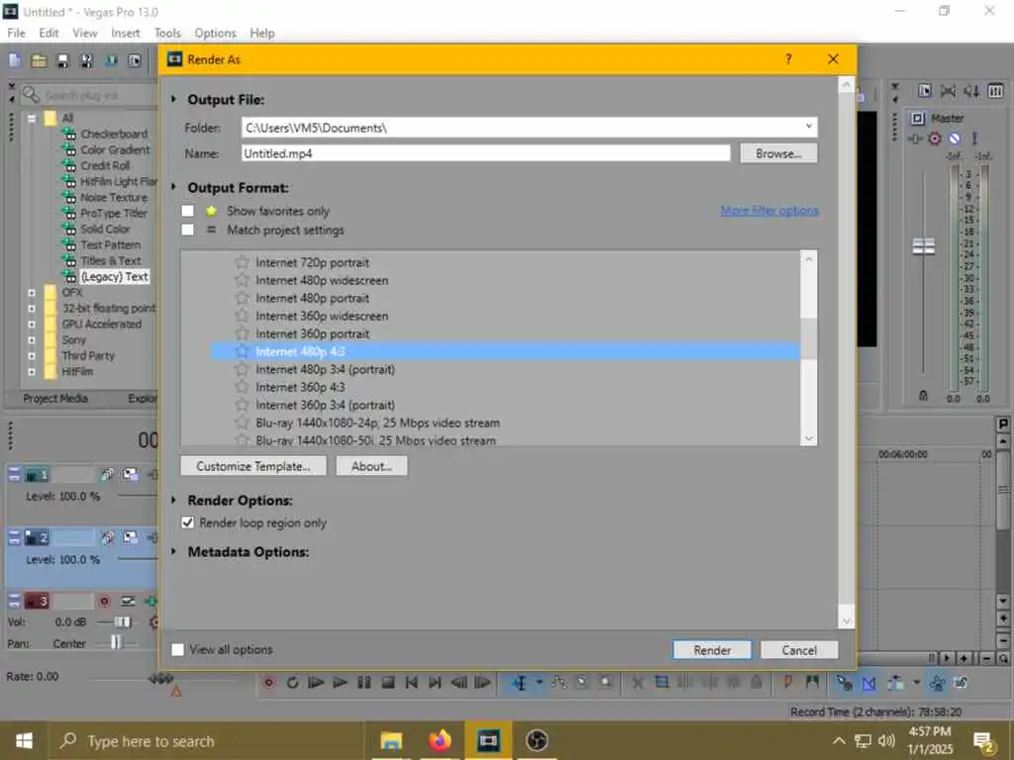The width and height of the screenshot is (1014, 760).
Task: Click Windows taskbar search box
Action: pos(207,741)
